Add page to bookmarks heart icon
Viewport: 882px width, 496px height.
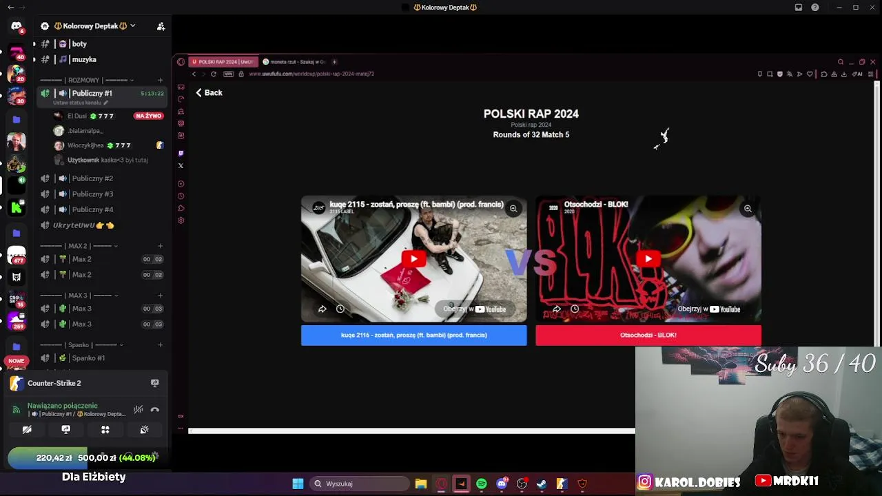click(x=810, y=74)
